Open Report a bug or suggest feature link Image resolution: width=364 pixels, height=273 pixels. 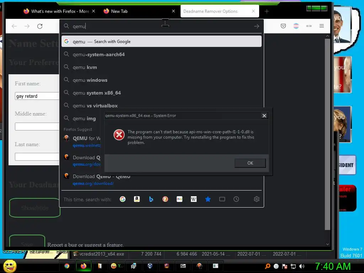[85, 245]
